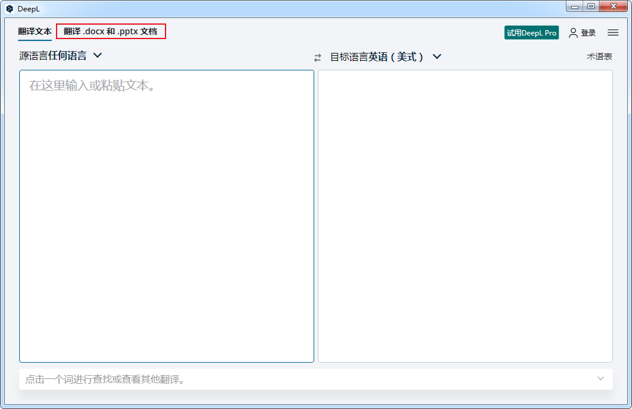Viewport: 632px width, 409px height.
Task: Expand the dictionary lookup panel chevron
Action: tap(601, 378)
